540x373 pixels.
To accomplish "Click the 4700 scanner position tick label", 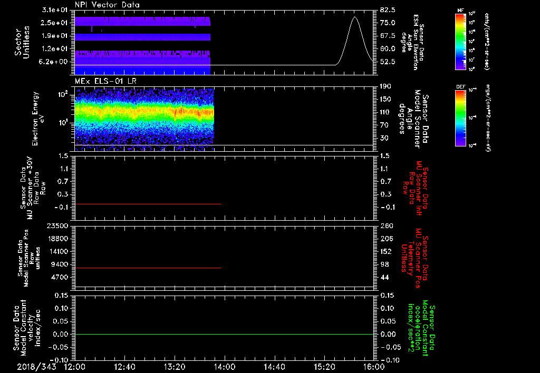I will pos(60,277).
